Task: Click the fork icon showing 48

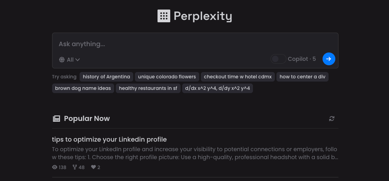Action: [x=74, y=167]
